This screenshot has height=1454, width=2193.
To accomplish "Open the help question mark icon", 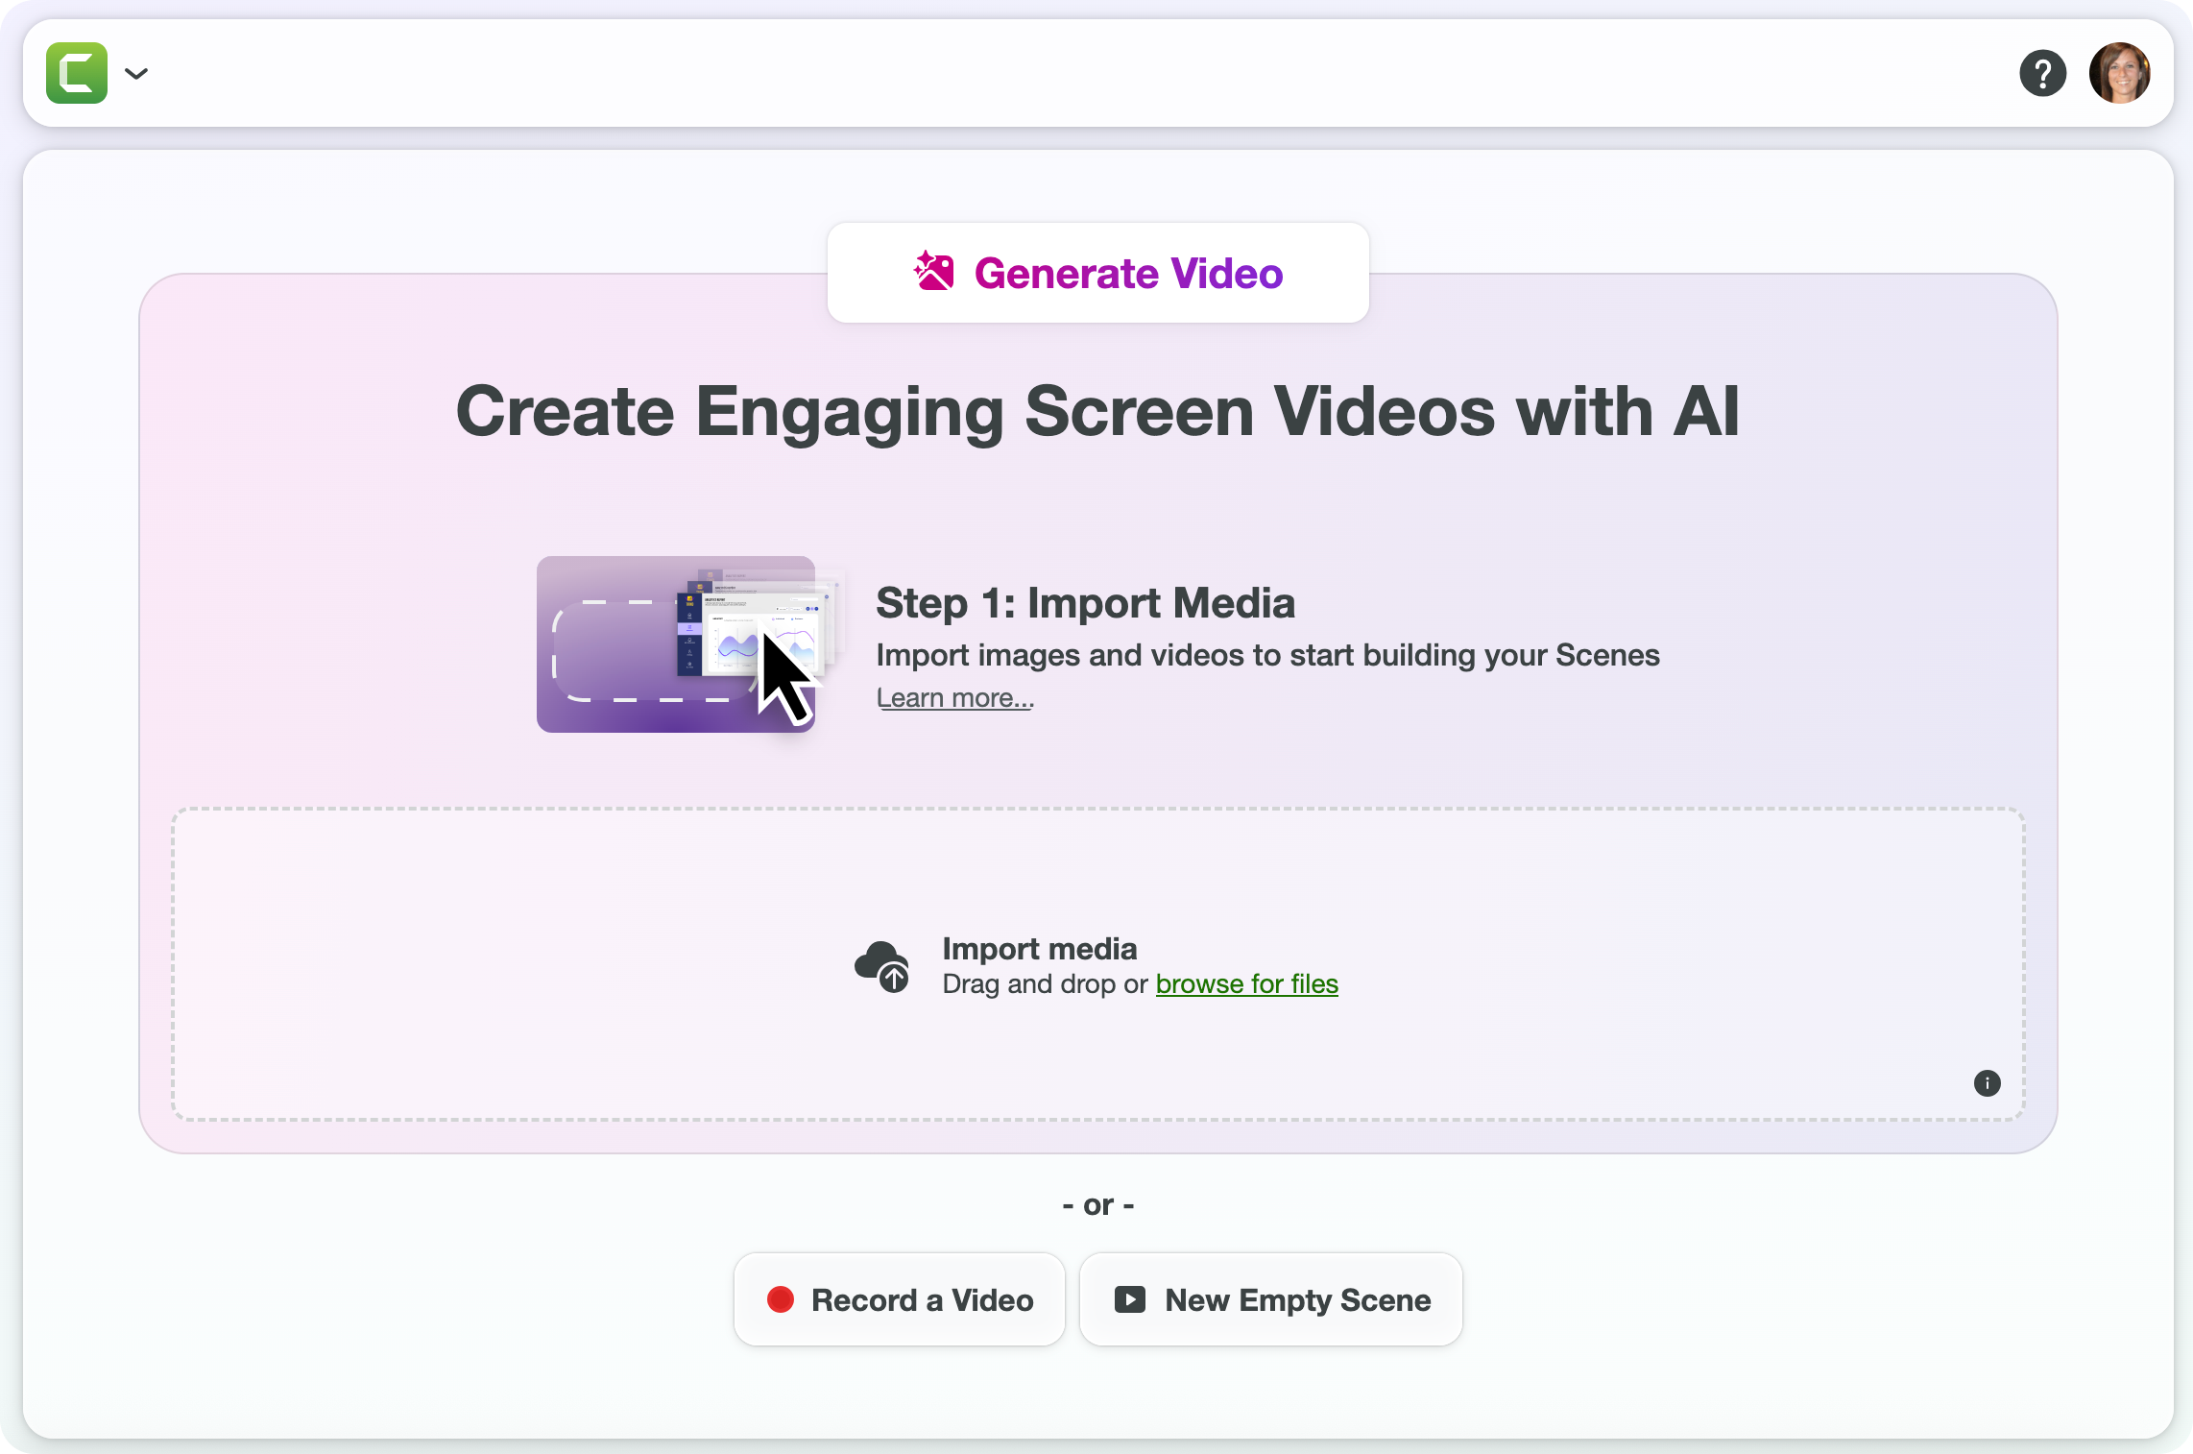I will pyautogui.click(x=2043, y=73).
